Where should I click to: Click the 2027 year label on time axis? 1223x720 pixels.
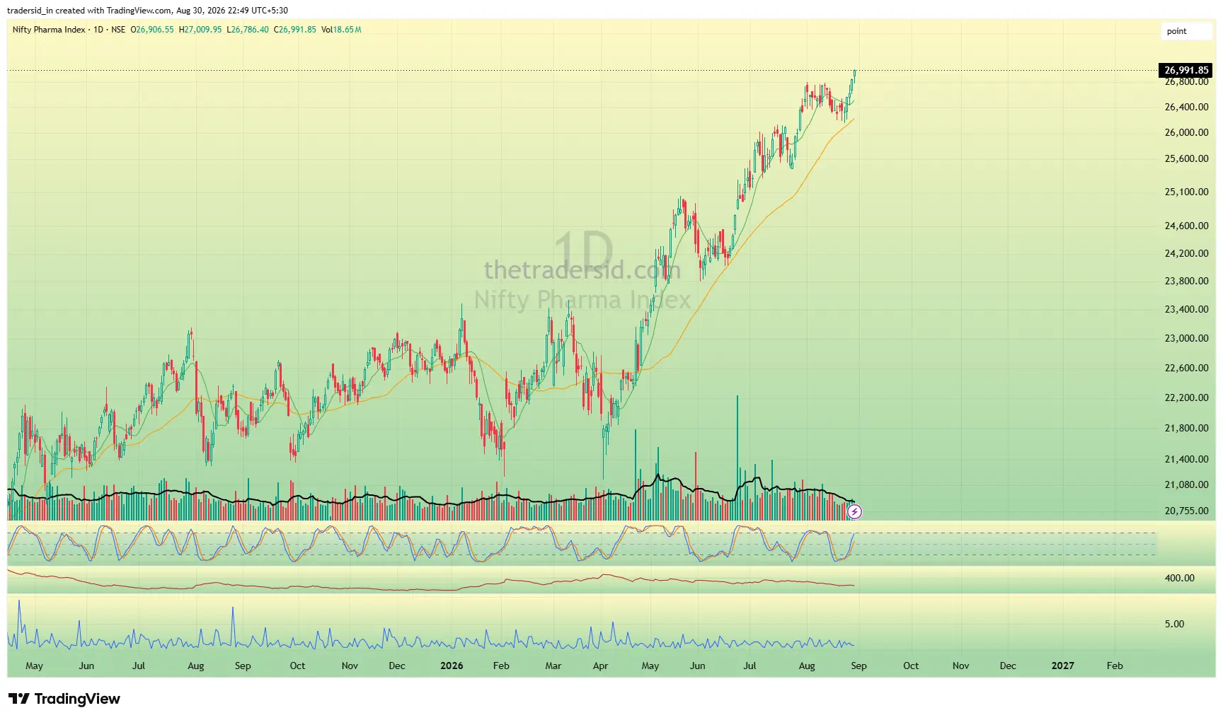(x=1062, y=666)
